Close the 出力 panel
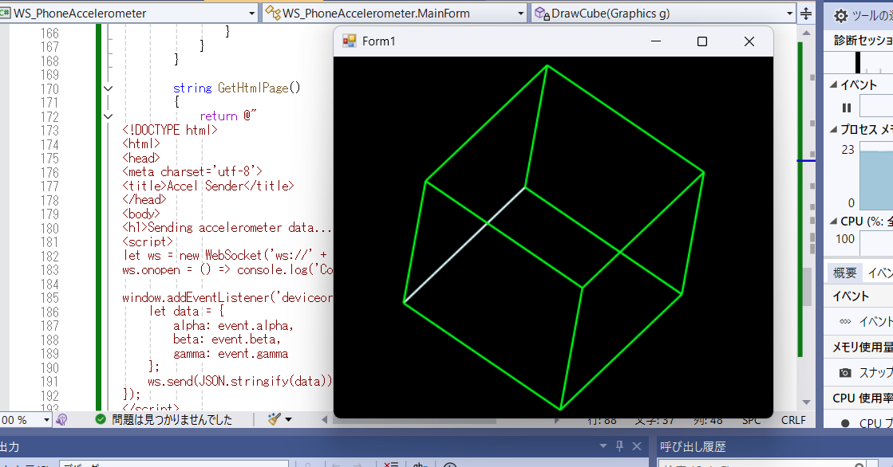The height and width of the screenshot is (467, 893). point(637,446)
